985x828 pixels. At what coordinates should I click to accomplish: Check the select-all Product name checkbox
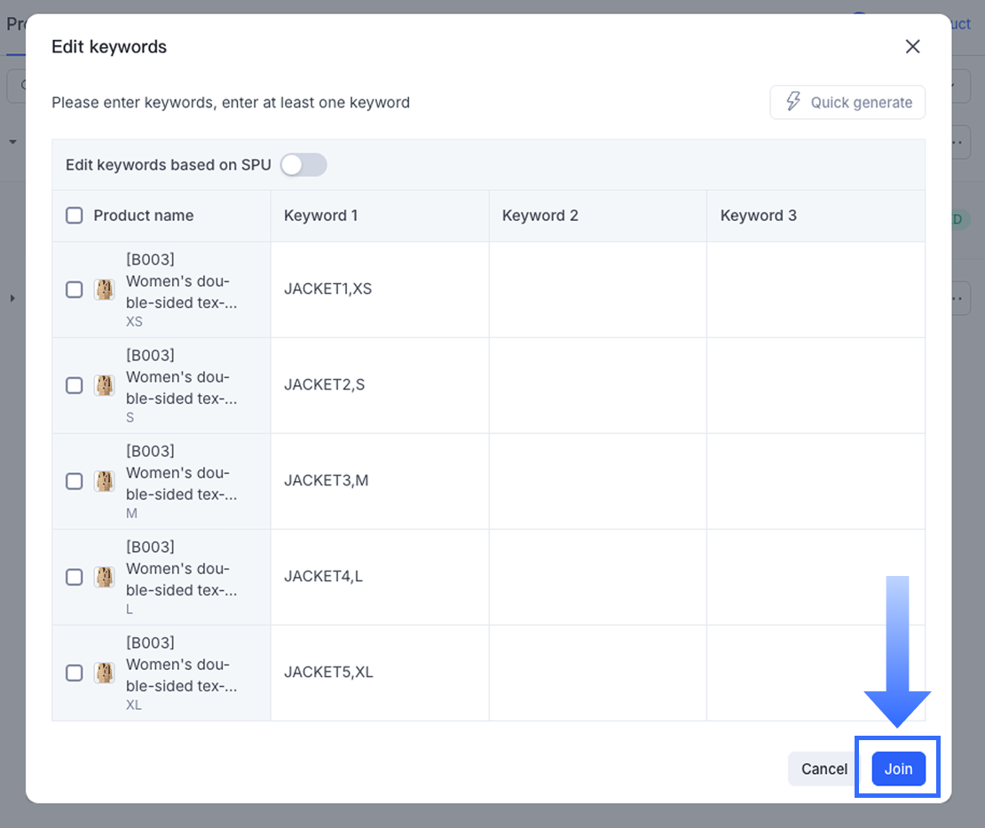(x=75, y=216)
